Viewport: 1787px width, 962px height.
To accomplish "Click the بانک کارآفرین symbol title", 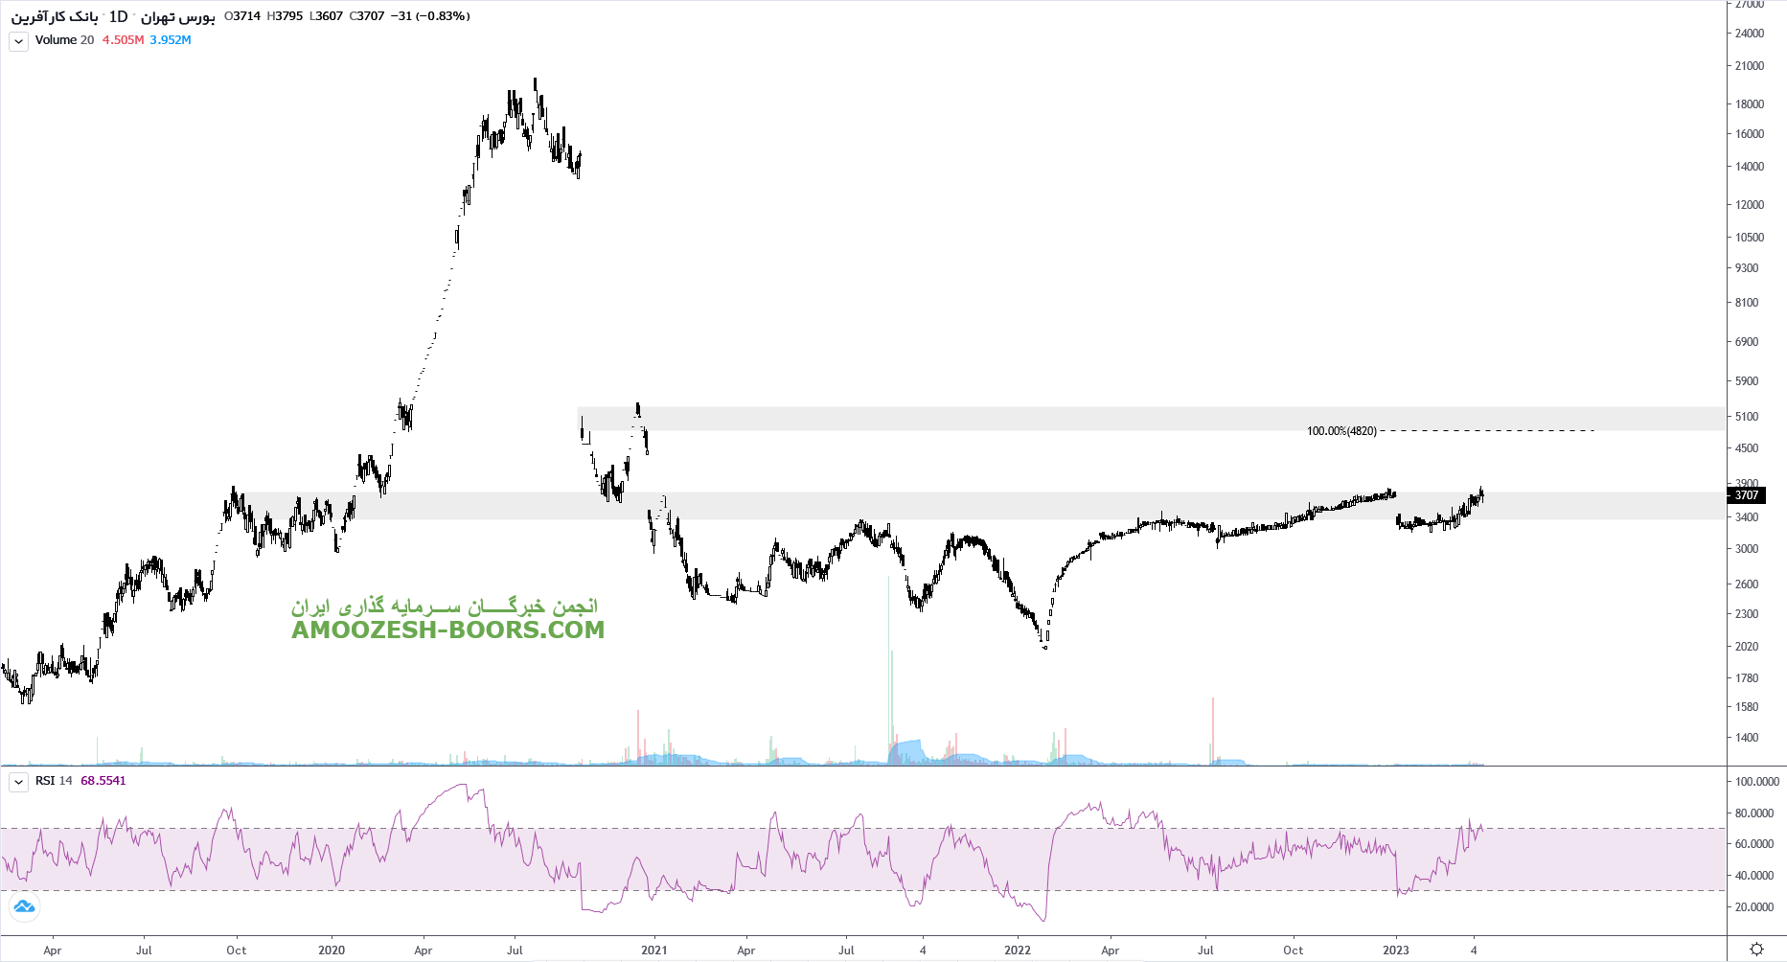I will tap(55, 16).
